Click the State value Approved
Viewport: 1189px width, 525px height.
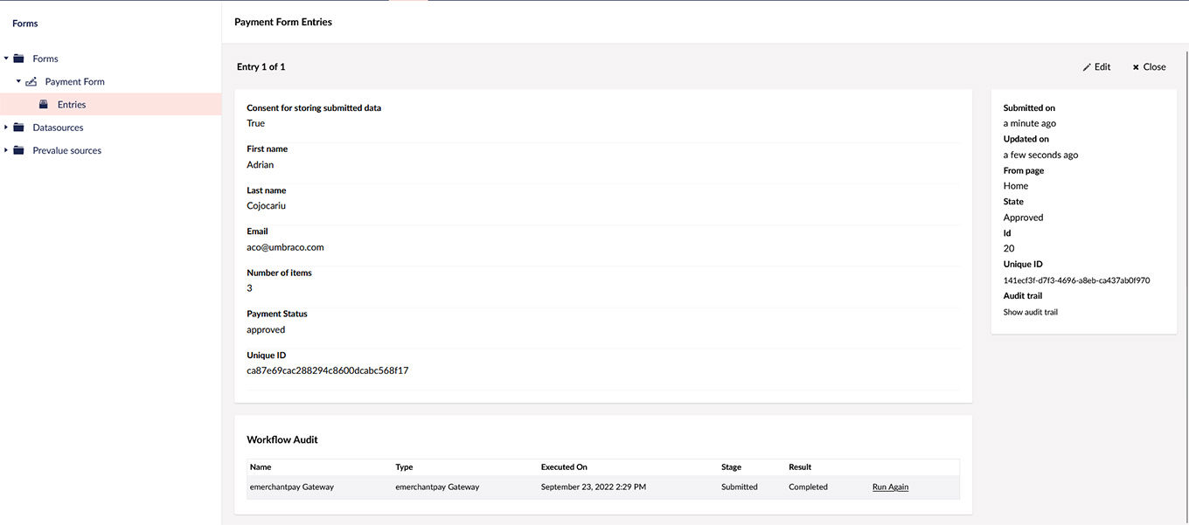coord(1023,218)
